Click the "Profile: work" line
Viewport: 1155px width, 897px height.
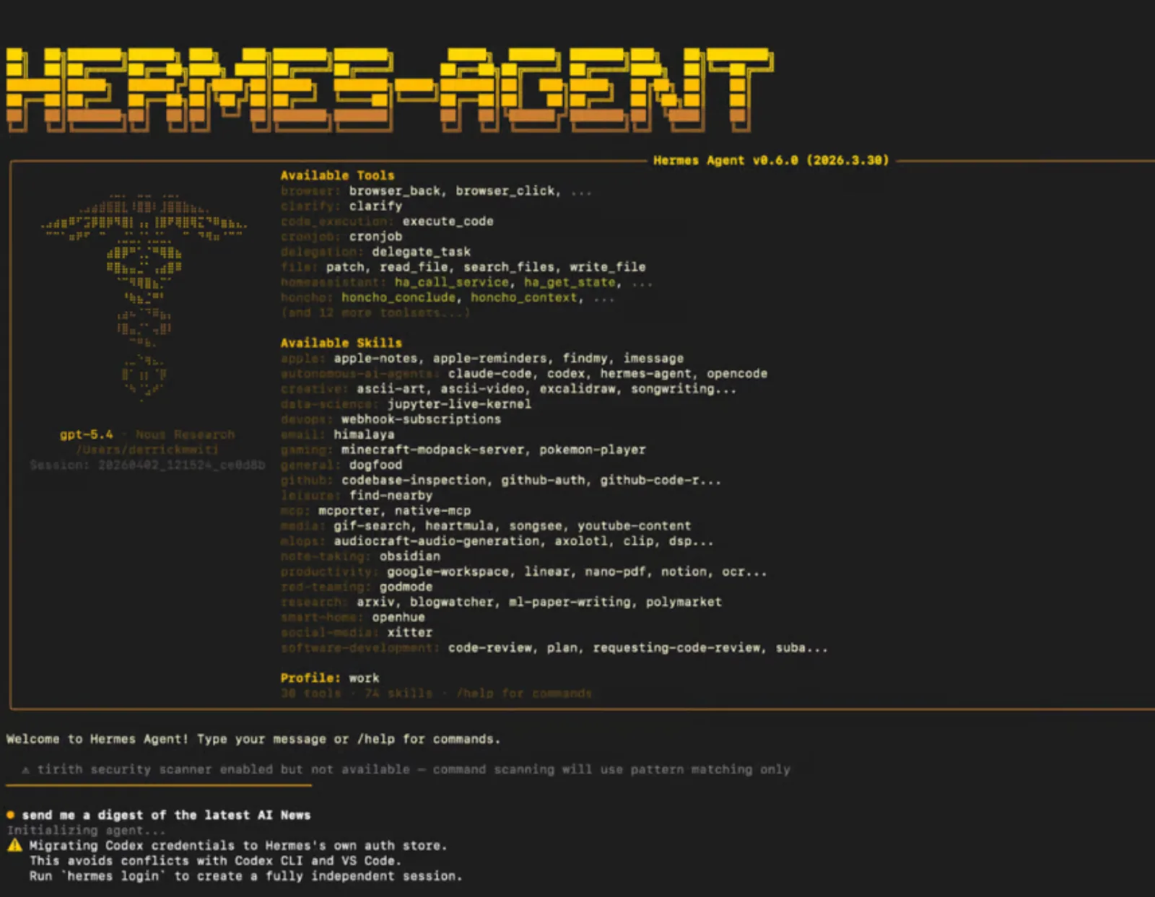click(x=329, y=678)
